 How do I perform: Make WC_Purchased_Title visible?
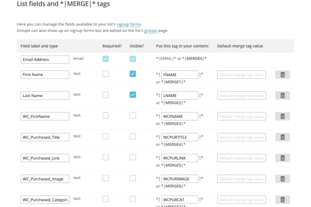pyautogui.click(x=133, y=137)
